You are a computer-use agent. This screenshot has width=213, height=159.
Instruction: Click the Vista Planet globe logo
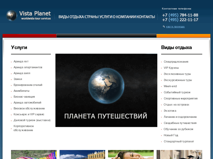[12, 15]
